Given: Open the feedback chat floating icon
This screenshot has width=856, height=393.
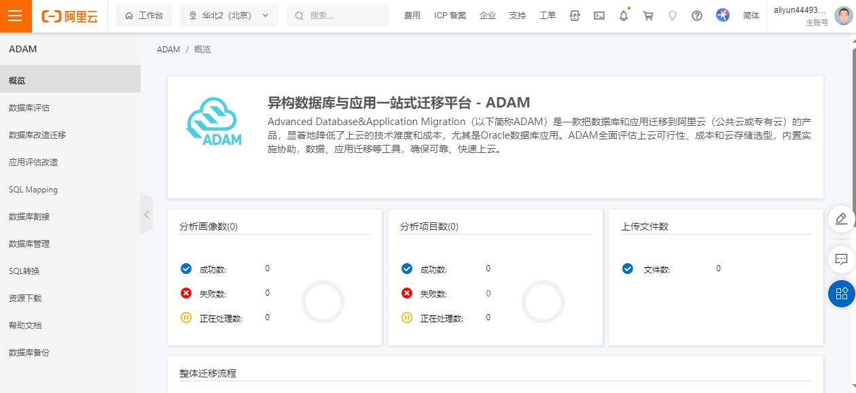Looking at the screenshot, I should [x=841, y=259].
